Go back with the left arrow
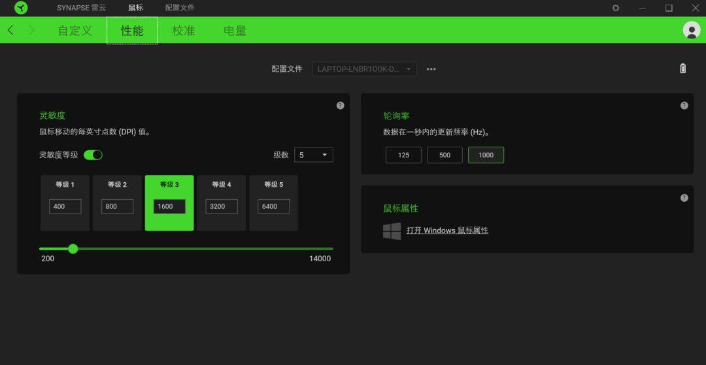This screenshot has width=706, height=365. pyautogui.click(x=11, y=30)
